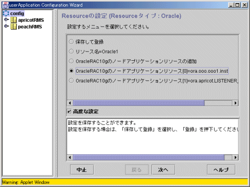Viewport: 250px width, 187px height.
Task: Click the menu list horizontal scrollbar thumb
Action: point(139,103)
